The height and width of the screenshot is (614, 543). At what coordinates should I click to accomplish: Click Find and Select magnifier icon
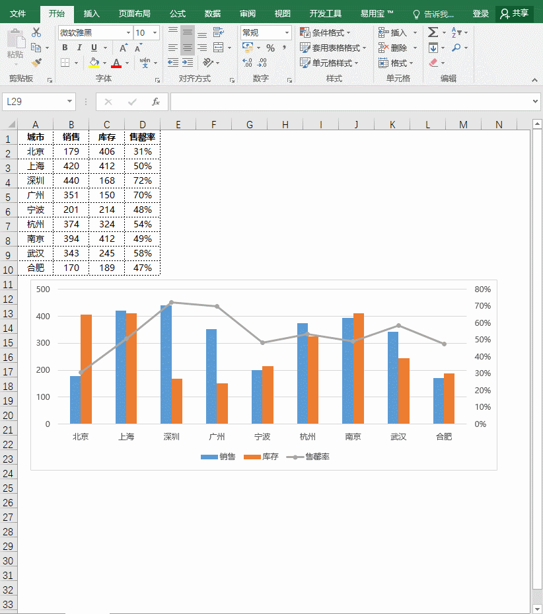pos(456,48)
